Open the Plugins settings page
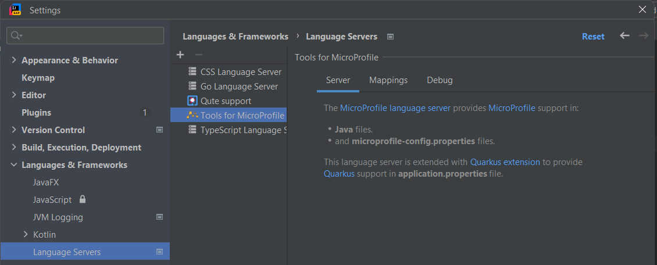 37,113
